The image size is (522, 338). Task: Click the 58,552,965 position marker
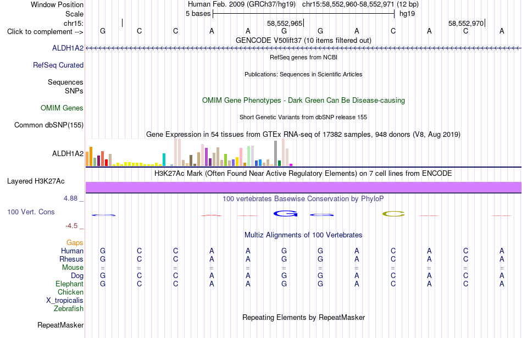285,23
